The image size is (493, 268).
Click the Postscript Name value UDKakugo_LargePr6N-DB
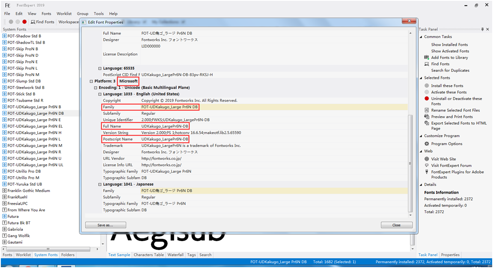[x=165, y=139]
